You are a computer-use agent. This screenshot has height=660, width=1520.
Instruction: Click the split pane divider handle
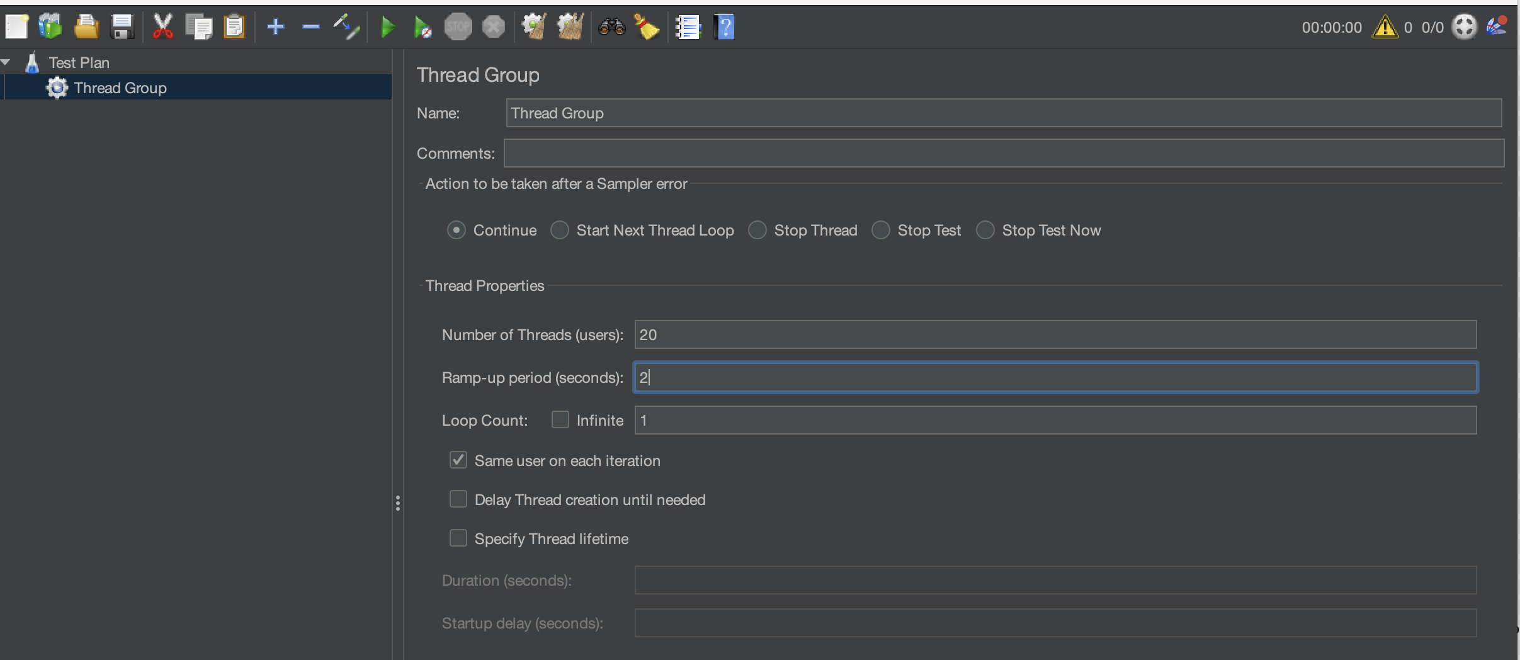click(397, 503)
